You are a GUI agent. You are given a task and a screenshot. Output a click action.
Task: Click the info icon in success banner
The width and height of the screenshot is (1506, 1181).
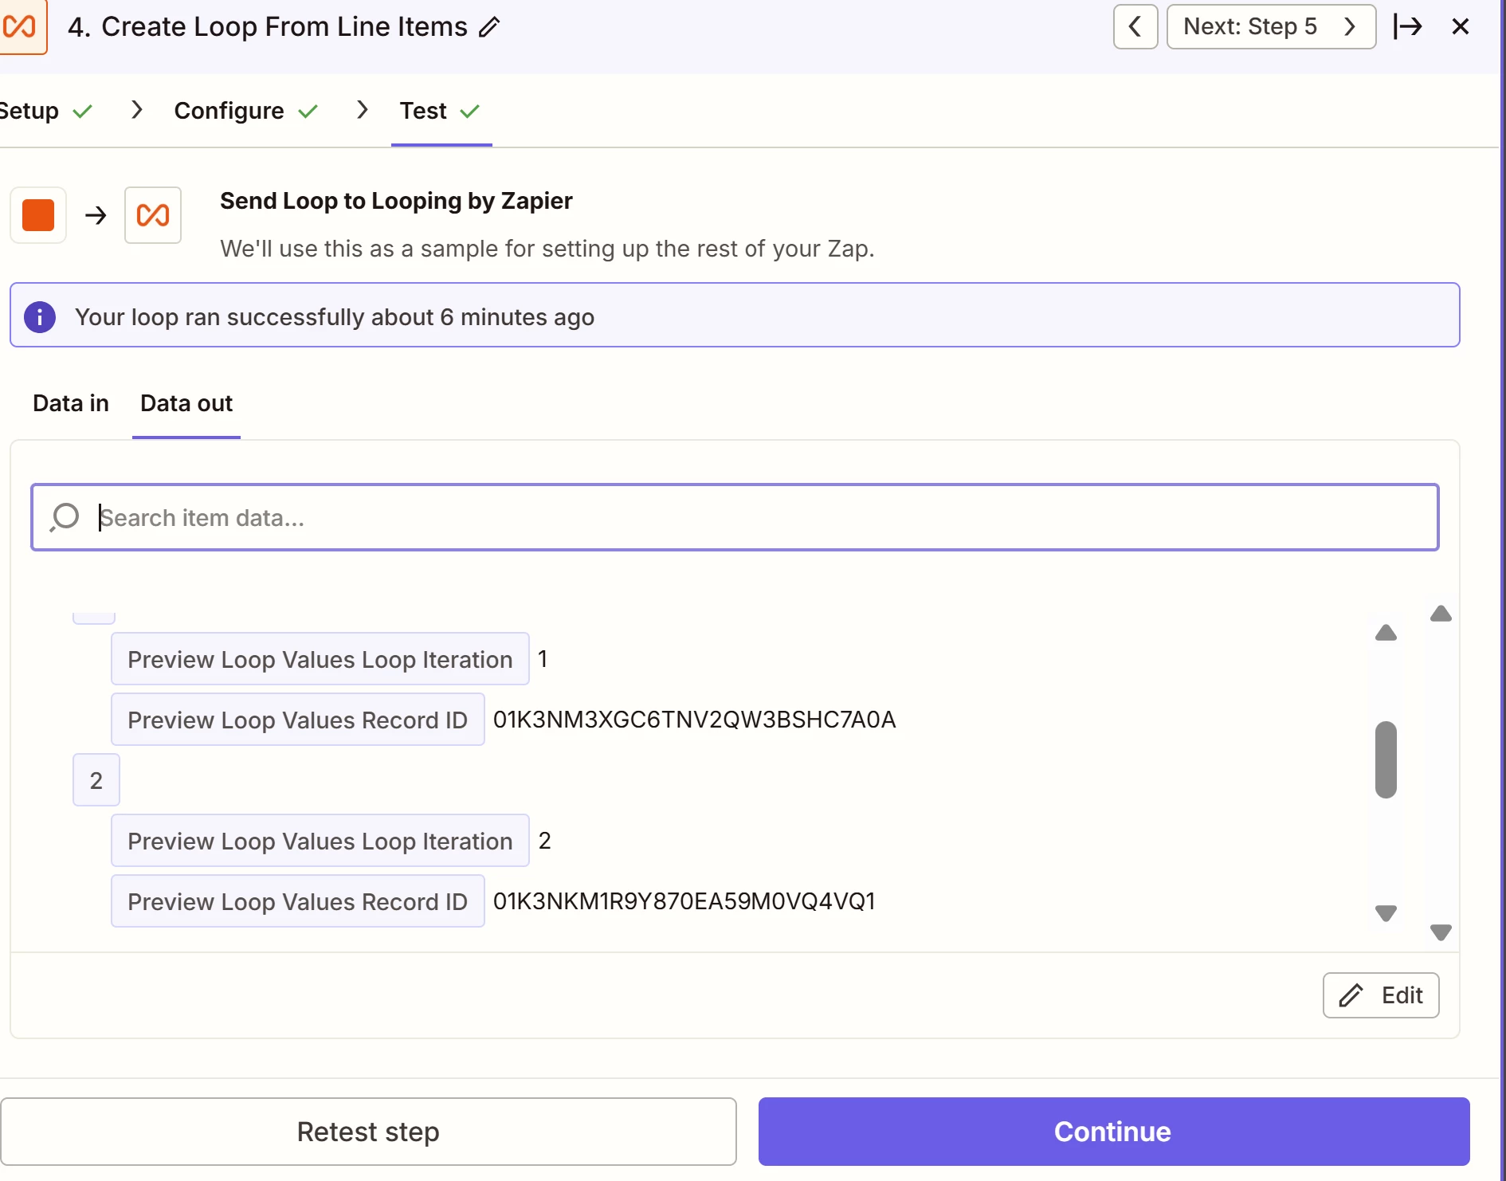40,316
